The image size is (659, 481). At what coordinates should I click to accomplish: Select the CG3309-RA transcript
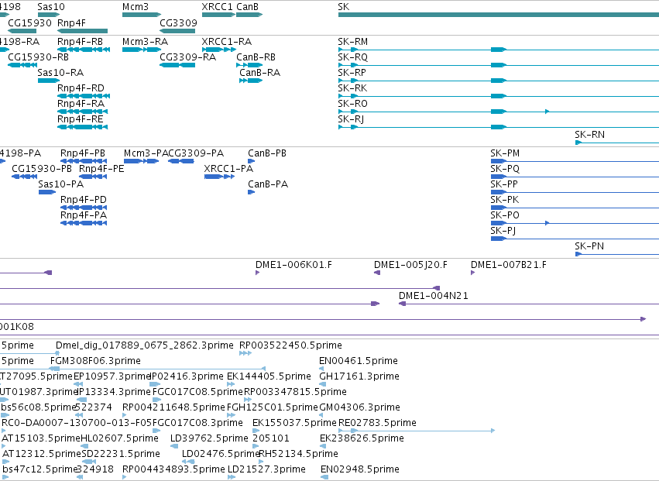tap(177, 65)
